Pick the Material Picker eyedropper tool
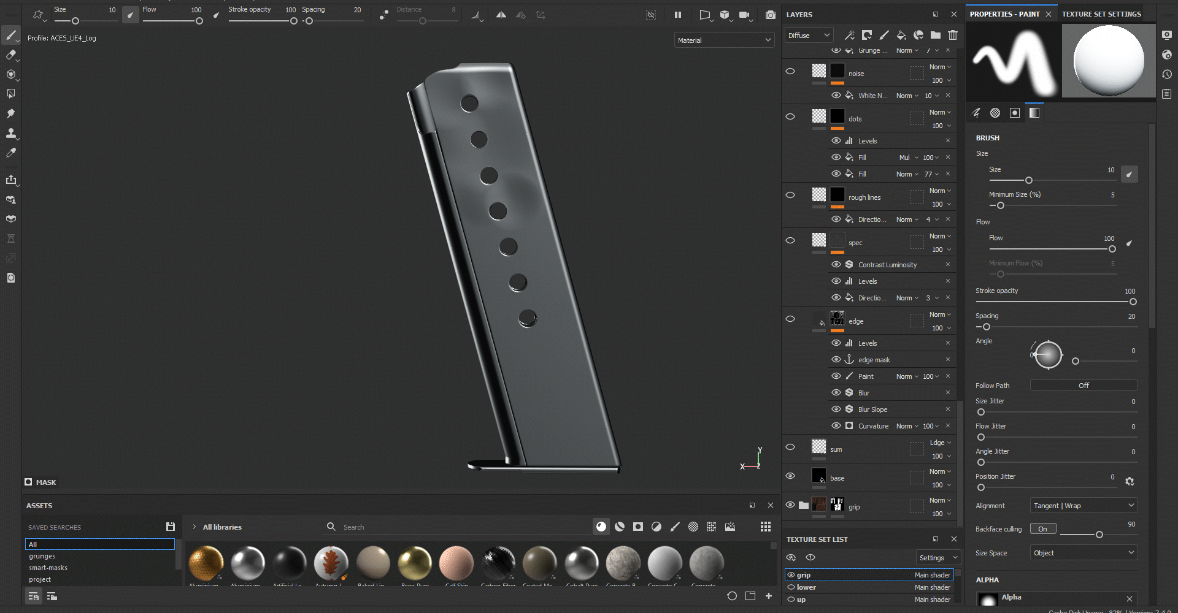 point(11,153)
